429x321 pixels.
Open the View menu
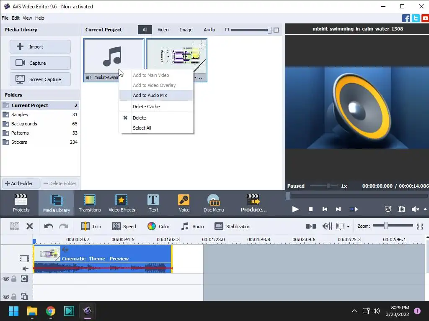click(27, 18)
